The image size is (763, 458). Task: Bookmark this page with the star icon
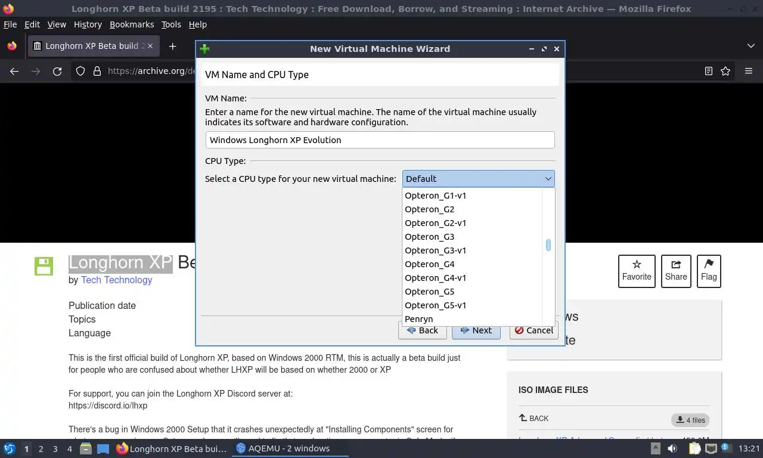[725, 71]
